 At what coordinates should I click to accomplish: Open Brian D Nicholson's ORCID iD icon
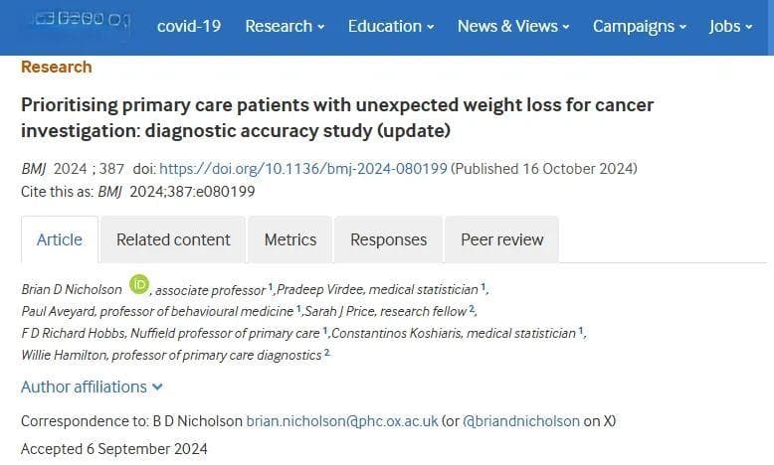pyautogui.click(x=139, y=284)
